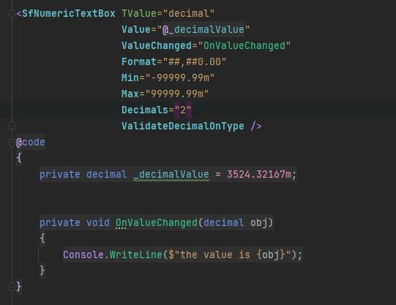Place caret in Decimals value 2
This screenshot has width=396, height=305.
(x=183, y=110)
